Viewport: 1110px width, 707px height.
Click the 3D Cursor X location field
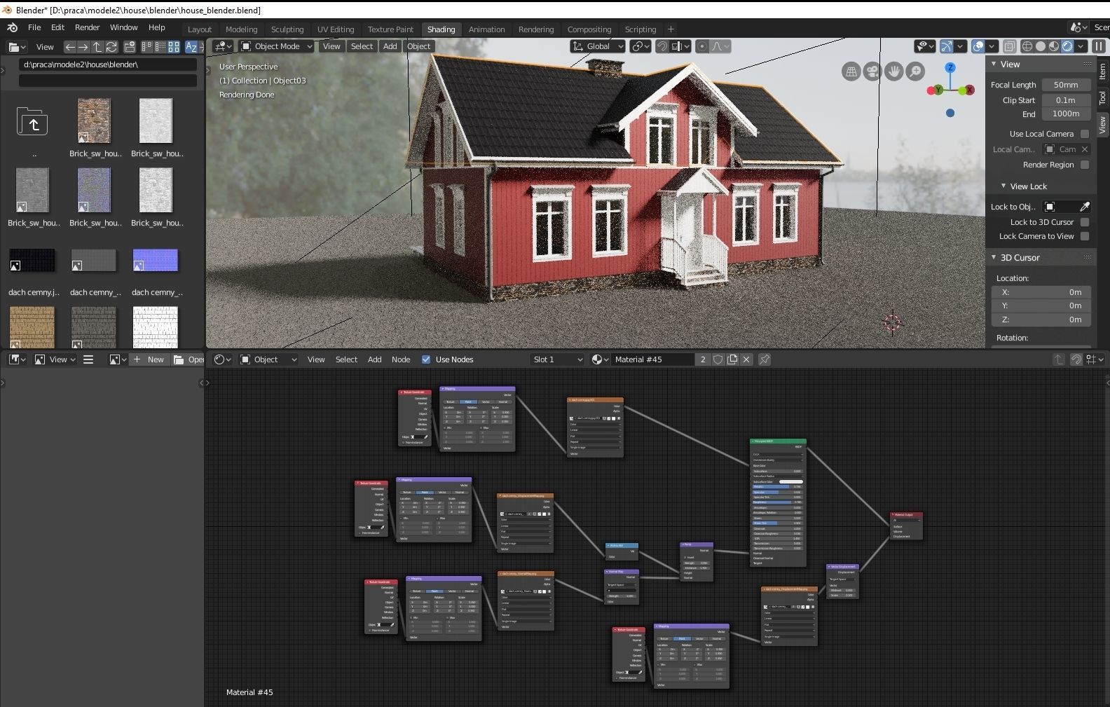coord(1041,292)
